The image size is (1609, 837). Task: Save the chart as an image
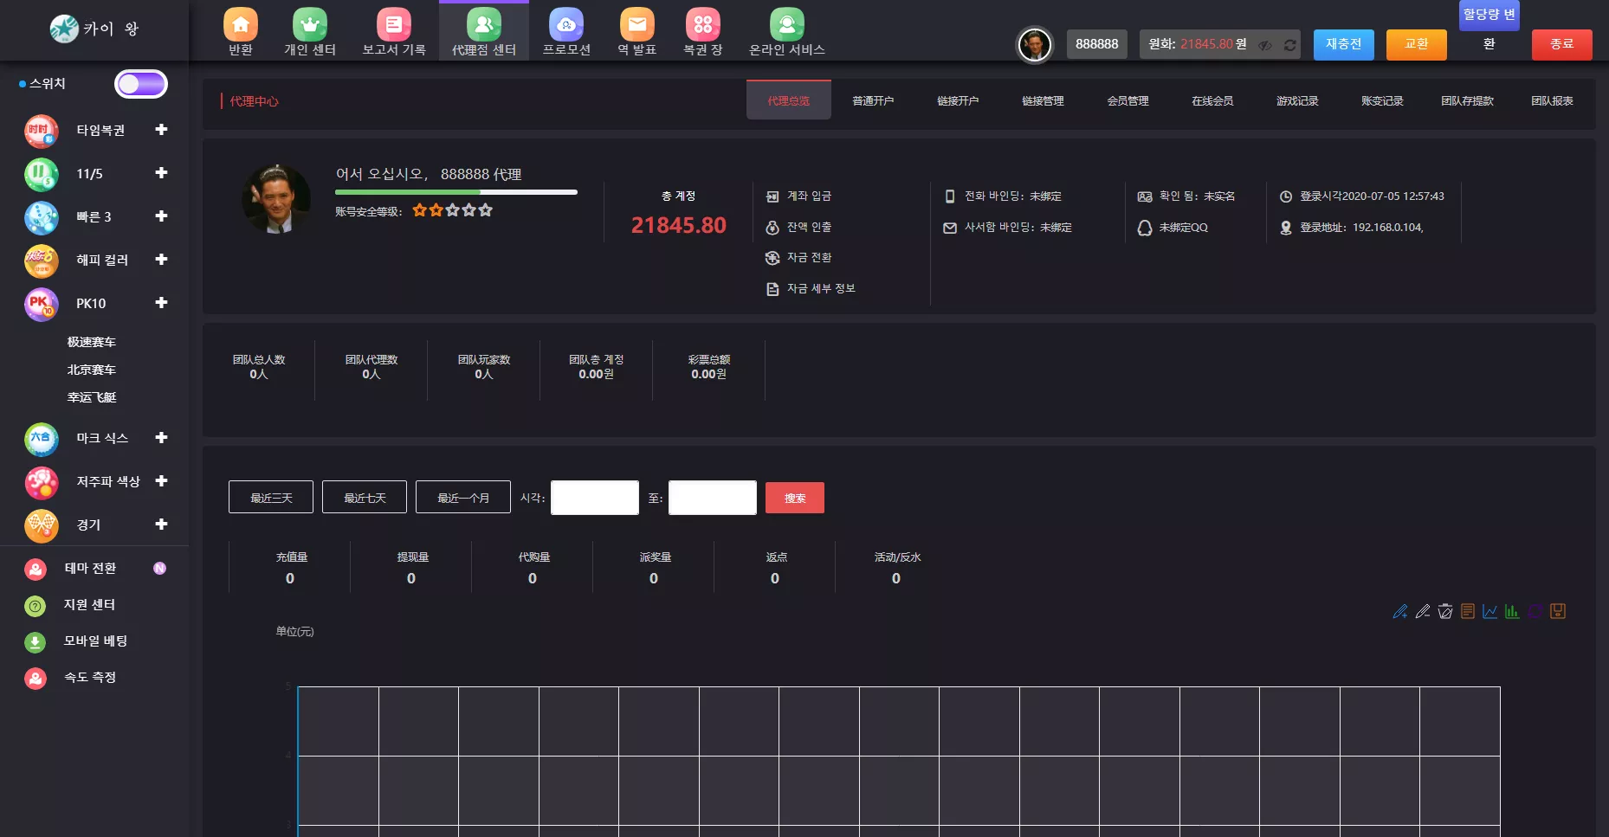(1557, 611)
